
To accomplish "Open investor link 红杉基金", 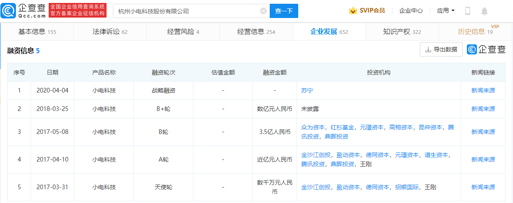I will [x=342, y=127].
